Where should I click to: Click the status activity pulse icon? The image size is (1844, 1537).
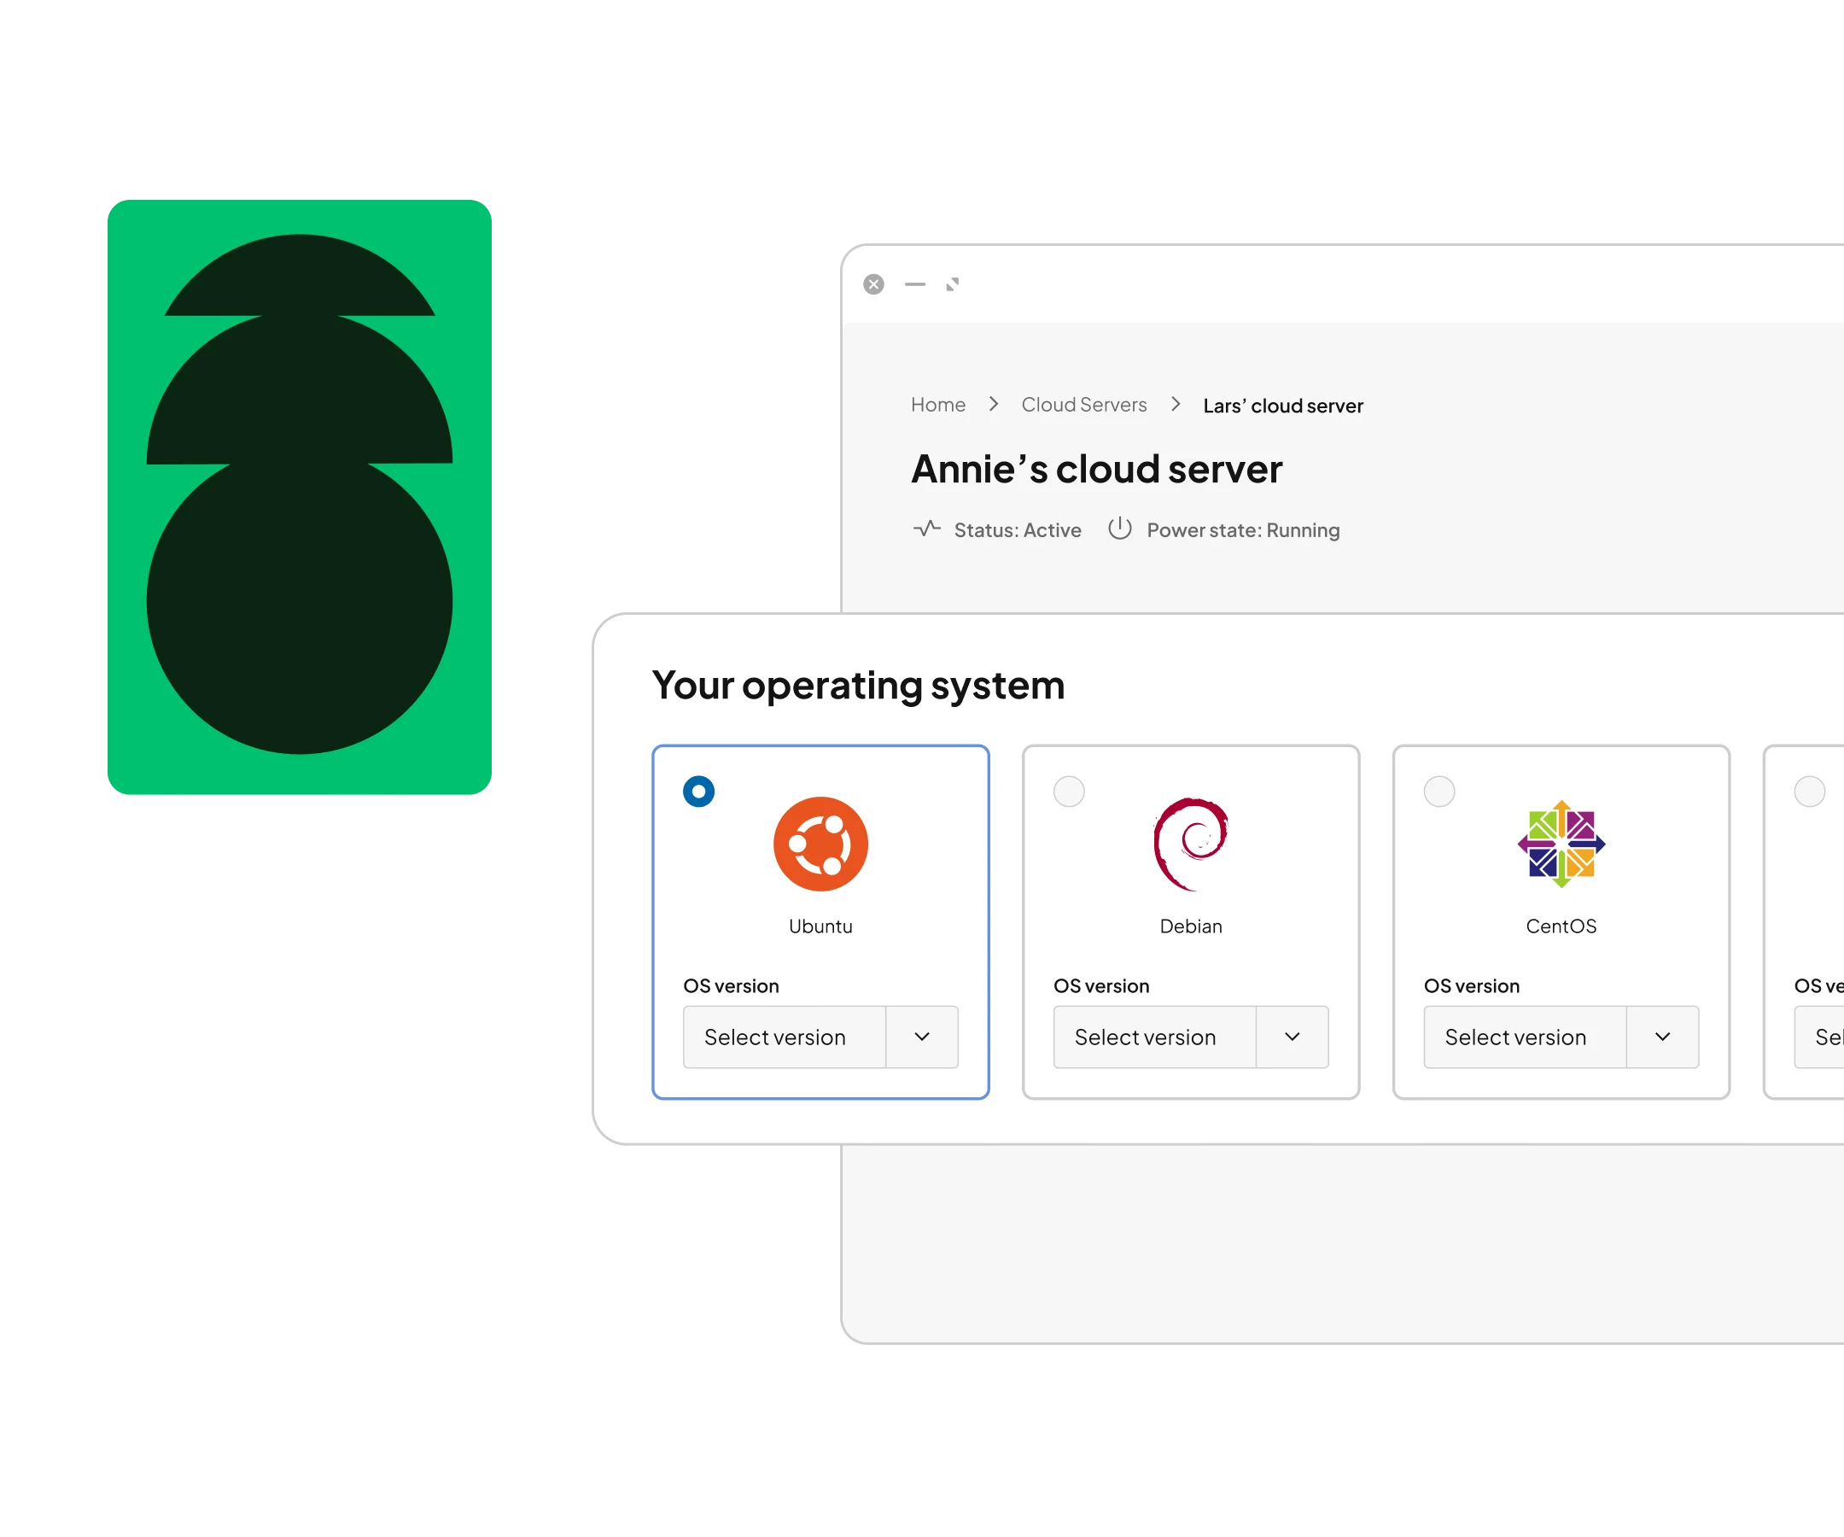pos(926,529)
